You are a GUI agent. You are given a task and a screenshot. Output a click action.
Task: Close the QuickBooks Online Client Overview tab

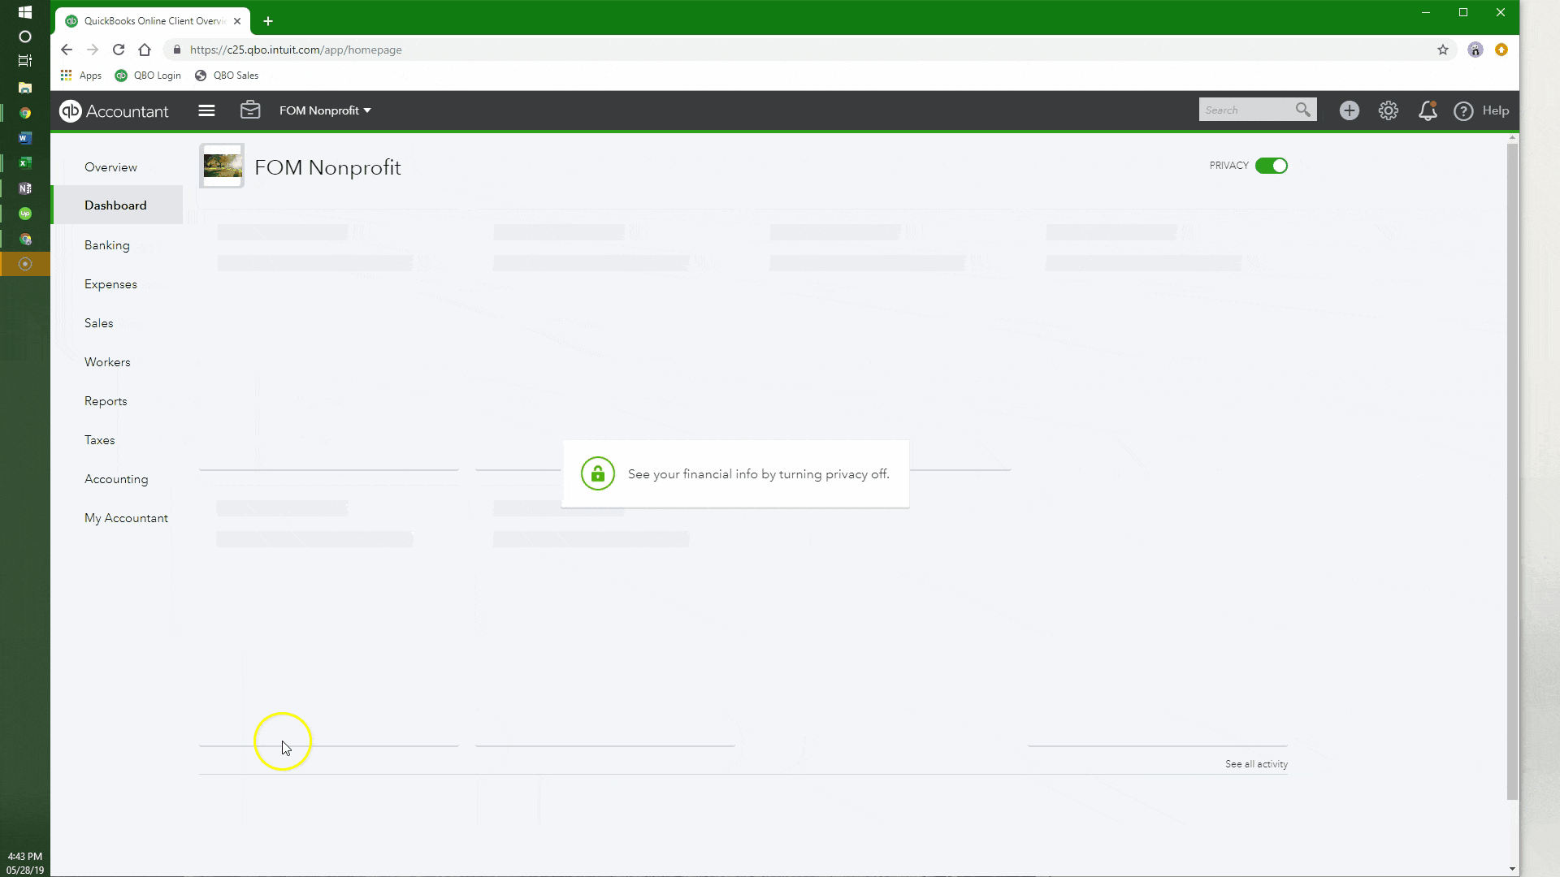pos(237,21)
